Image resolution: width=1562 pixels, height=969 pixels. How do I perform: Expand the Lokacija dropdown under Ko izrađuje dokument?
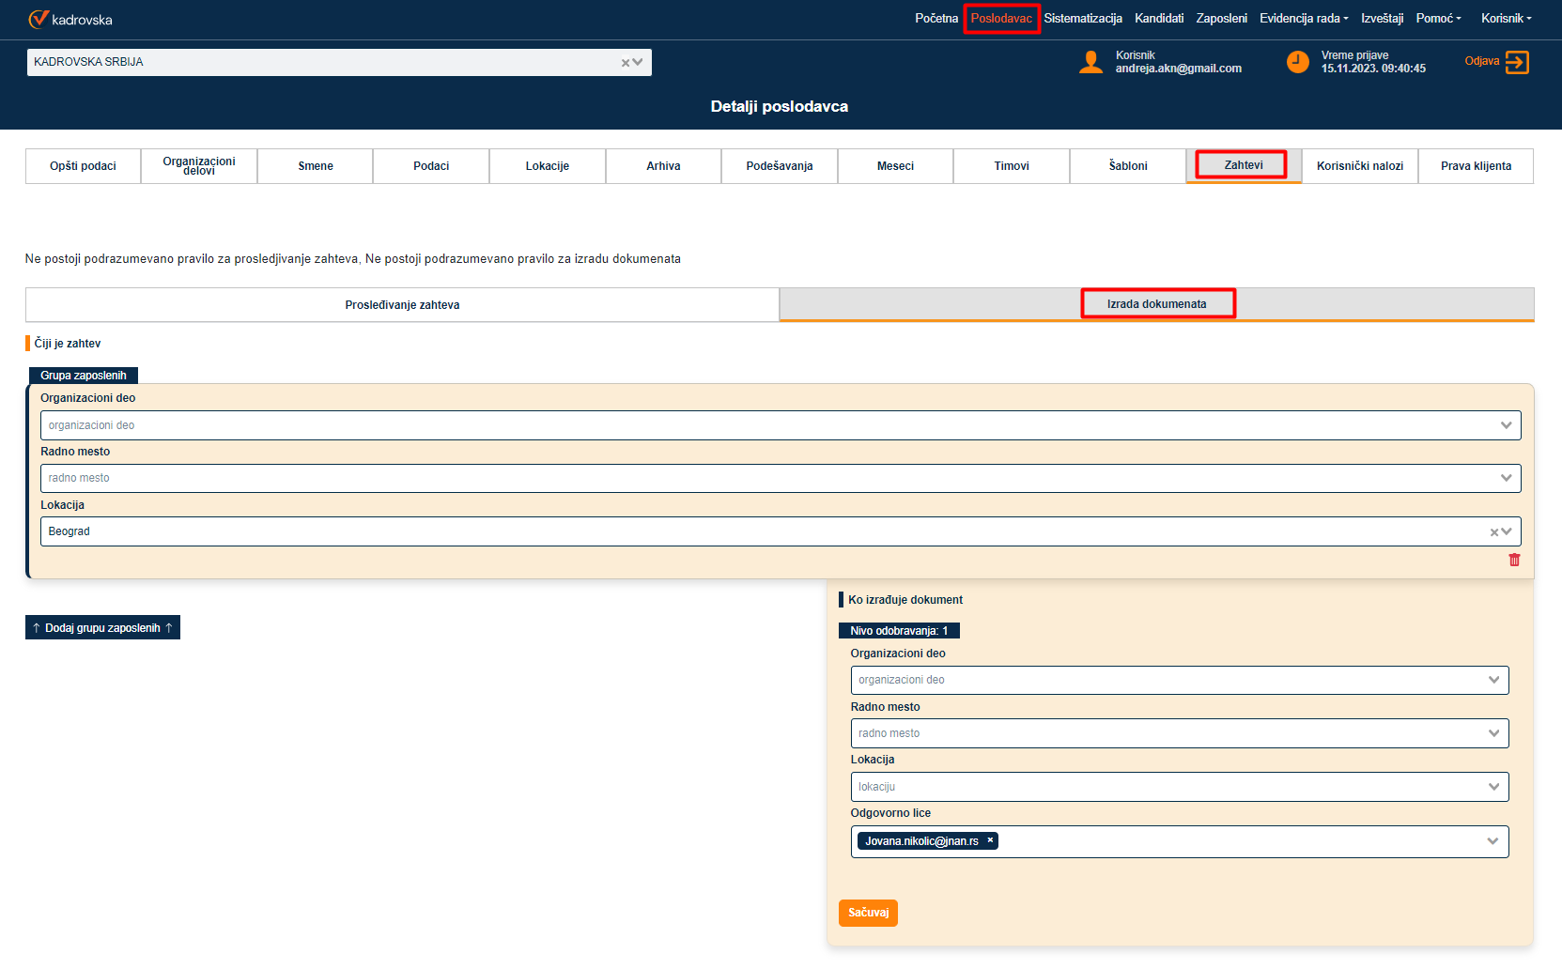pyautogui.click(x=1493, y=787)
